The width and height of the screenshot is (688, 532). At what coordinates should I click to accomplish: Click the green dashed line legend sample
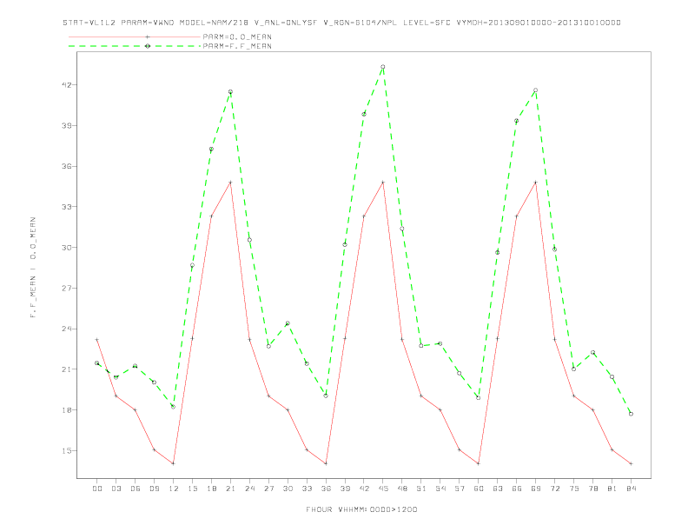135,46
